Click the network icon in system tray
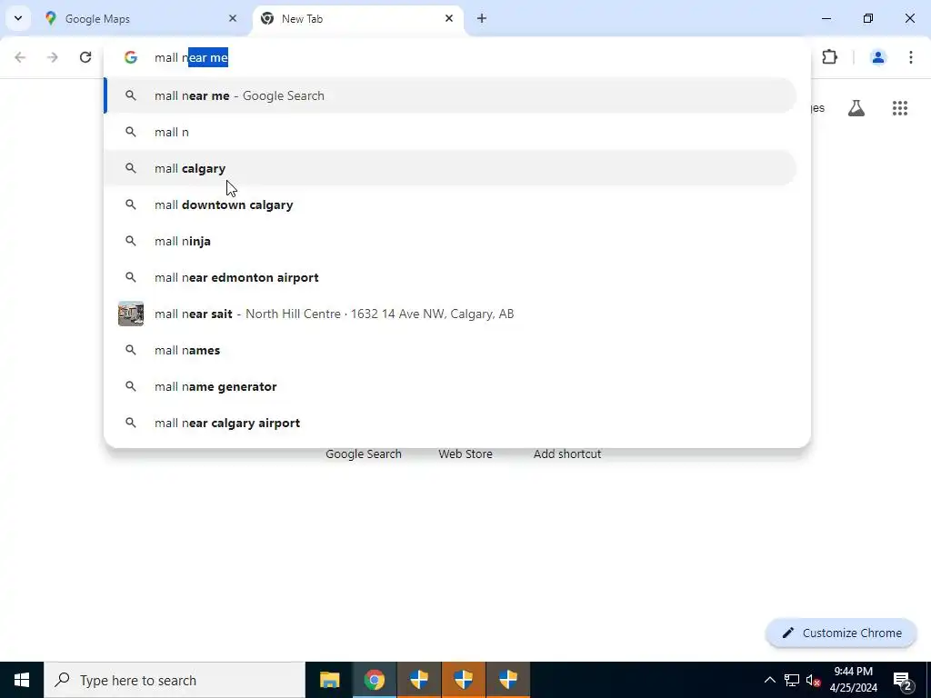931x698 pixels. tap(792, 680)
